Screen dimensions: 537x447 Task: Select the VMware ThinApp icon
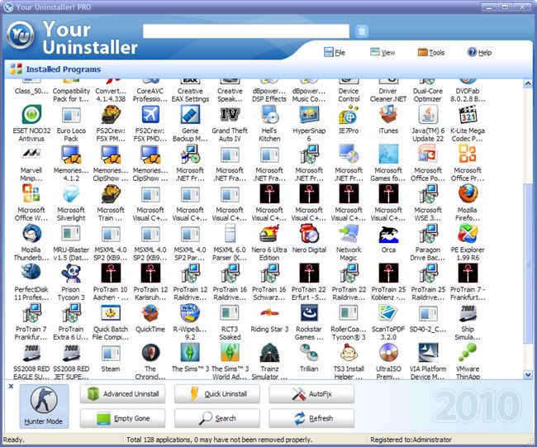(468, 353)
